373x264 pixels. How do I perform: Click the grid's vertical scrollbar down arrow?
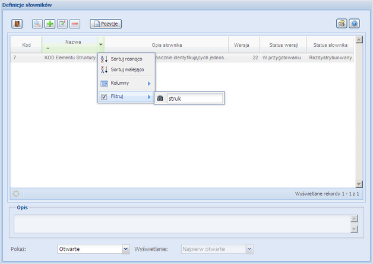click(358, 184)
